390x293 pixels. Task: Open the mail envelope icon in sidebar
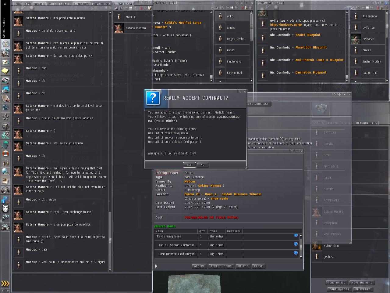point(5,62)
